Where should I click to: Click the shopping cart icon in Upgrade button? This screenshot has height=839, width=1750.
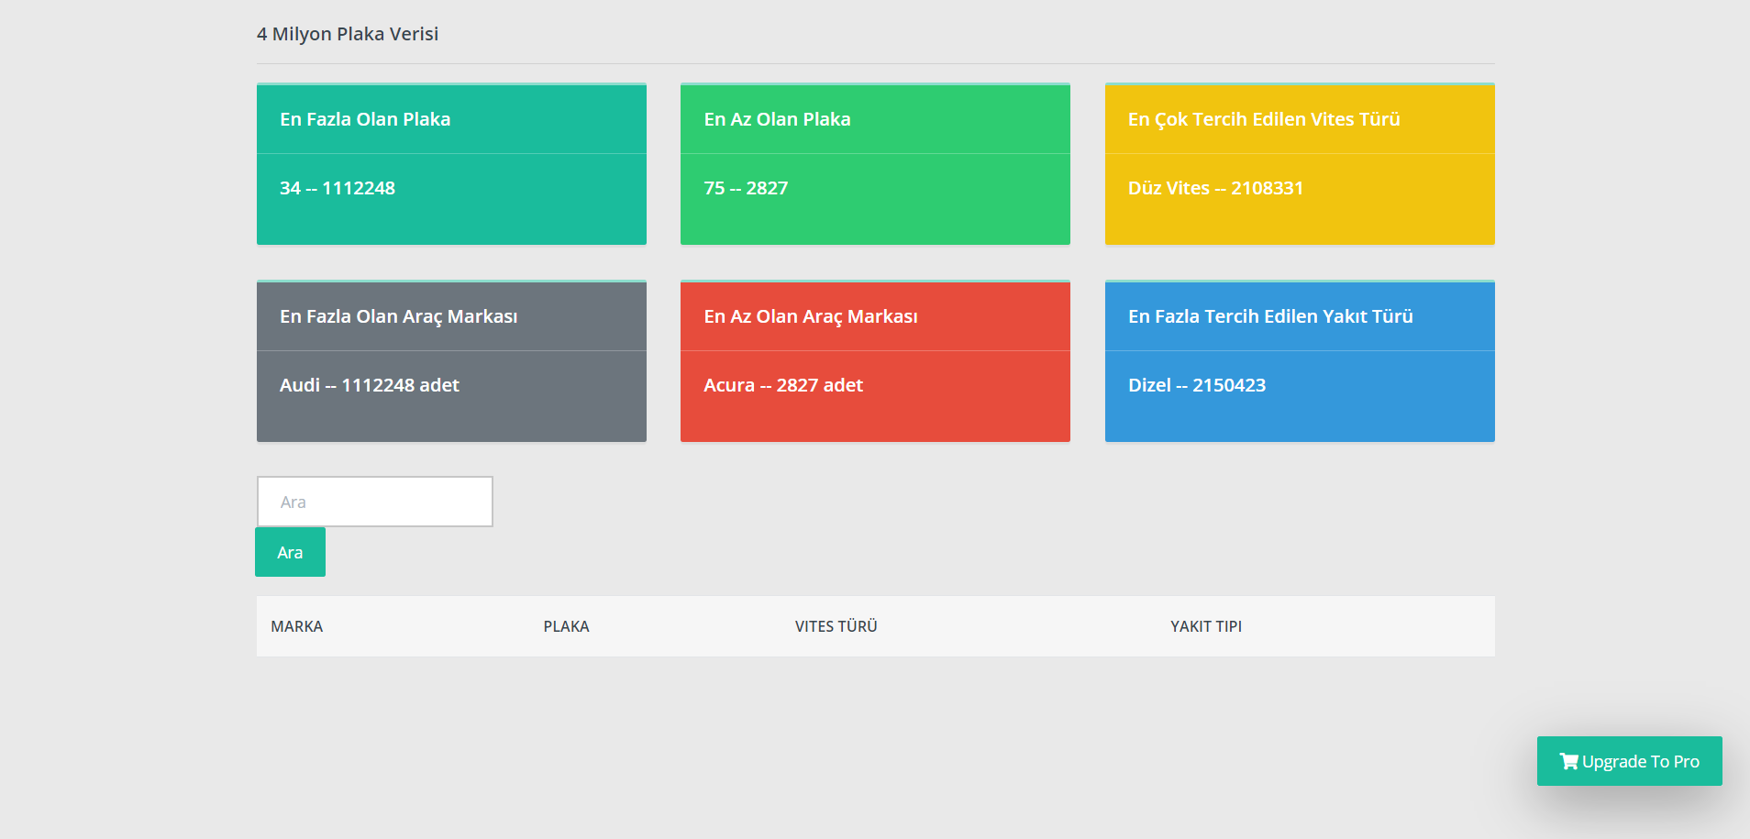click(1568, 761)
